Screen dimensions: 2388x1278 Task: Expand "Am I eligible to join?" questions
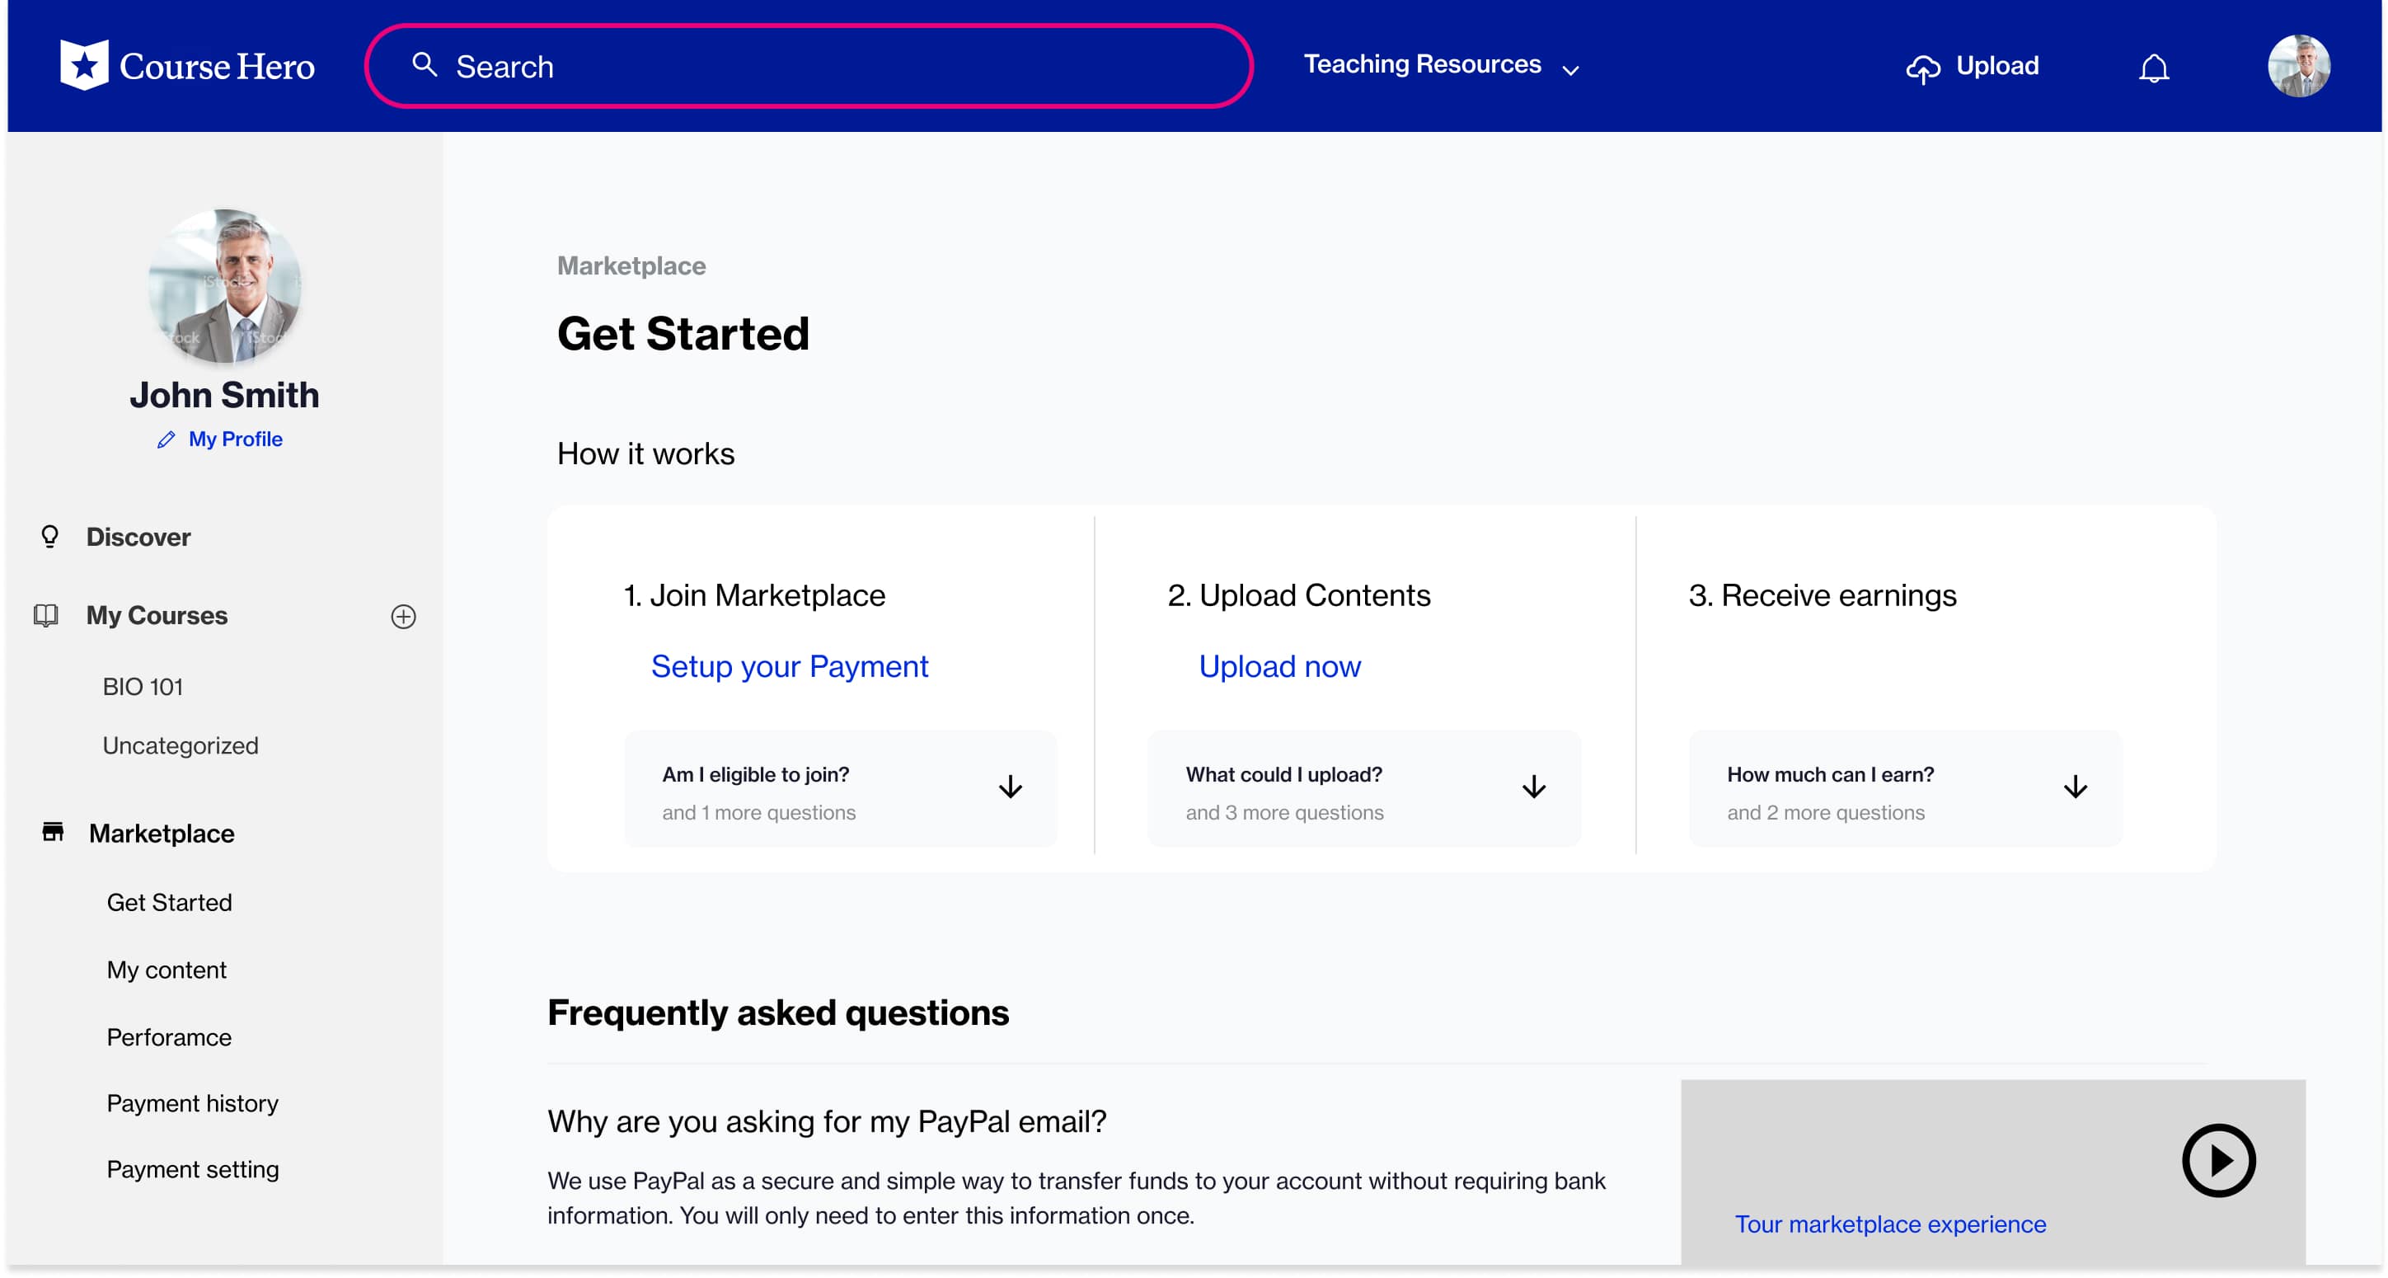click(x=1010, y=787)
